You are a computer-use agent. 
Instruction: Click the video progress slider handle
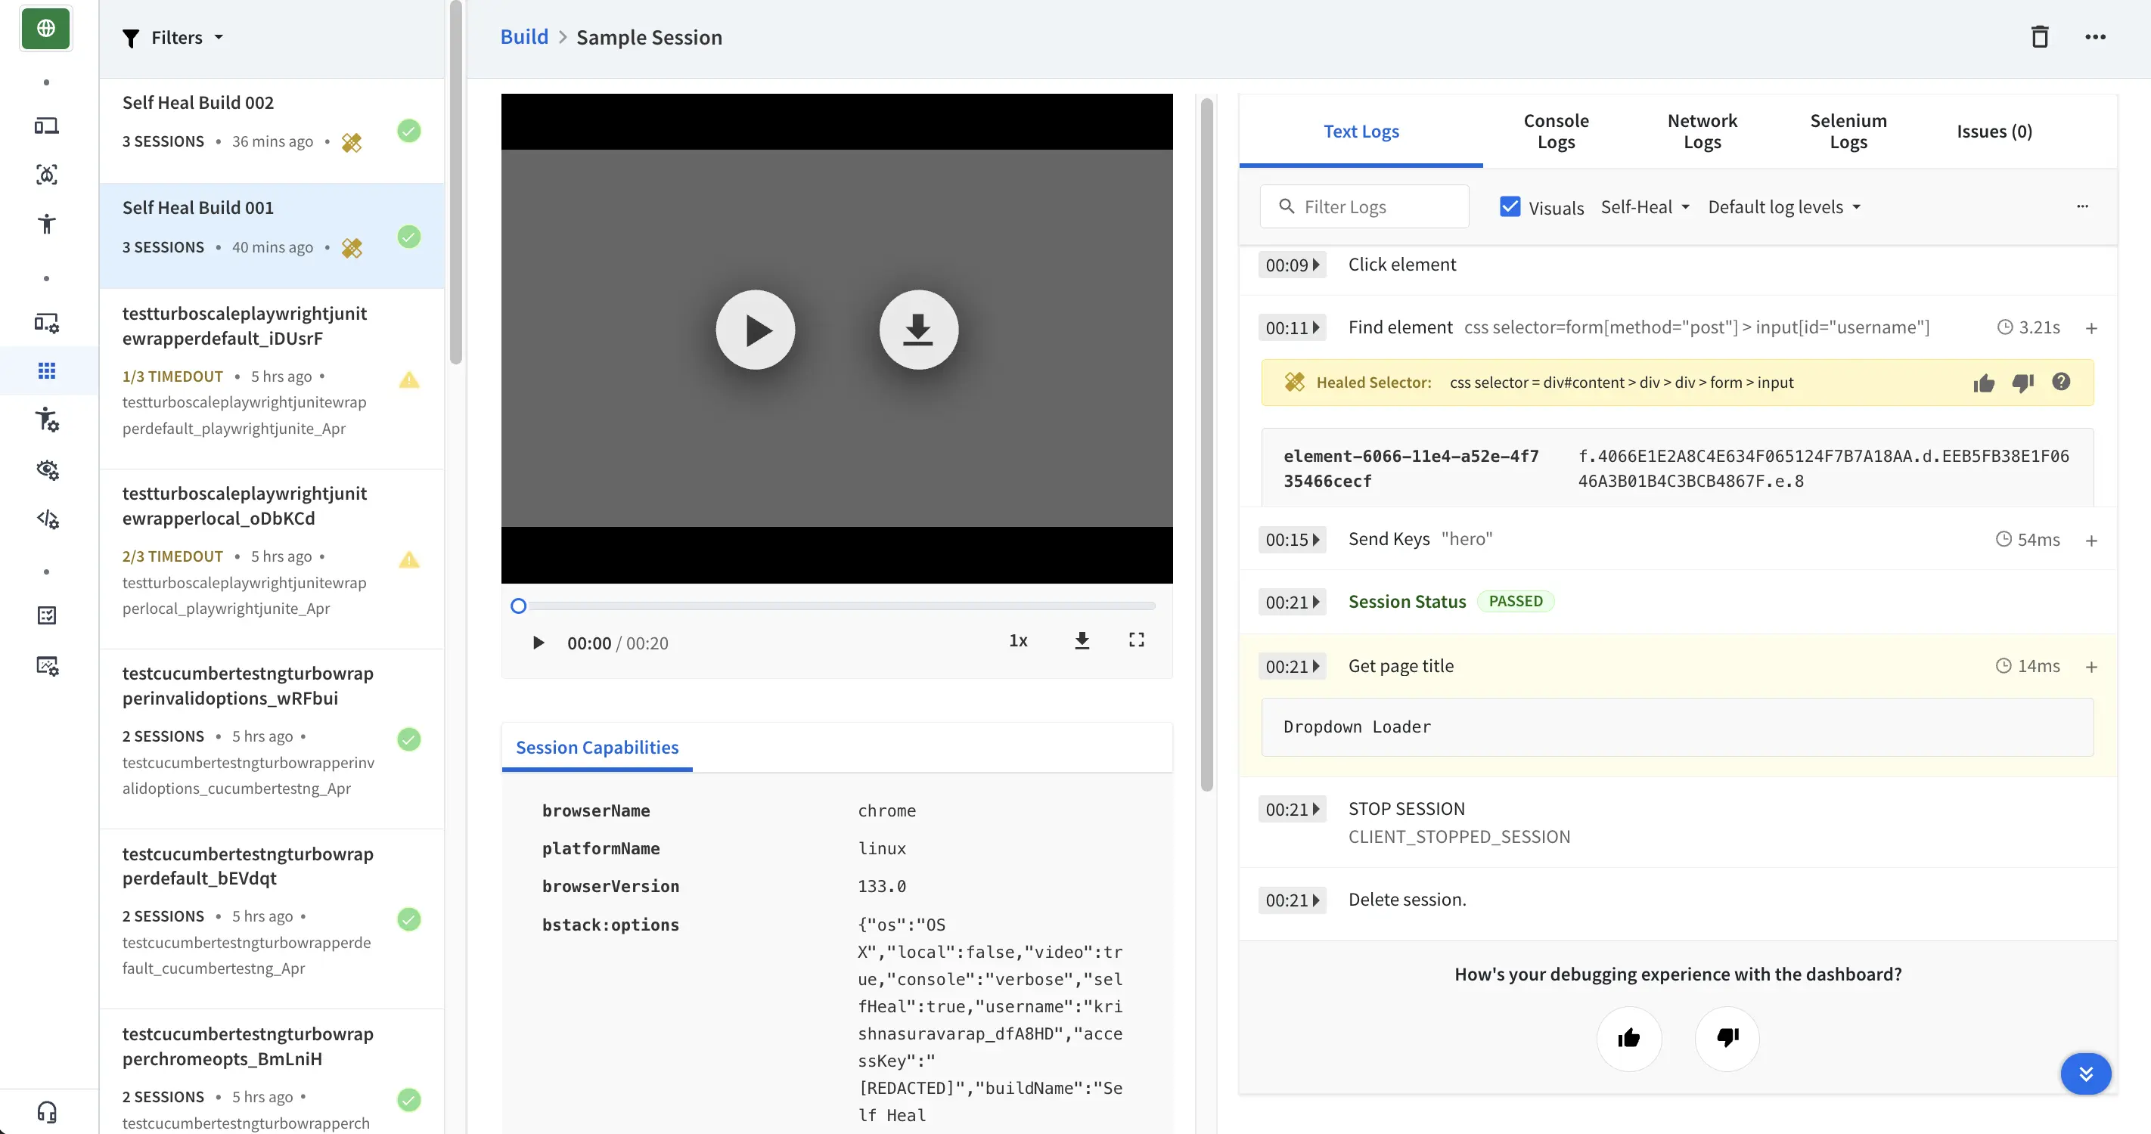click(x=519, y=606)
